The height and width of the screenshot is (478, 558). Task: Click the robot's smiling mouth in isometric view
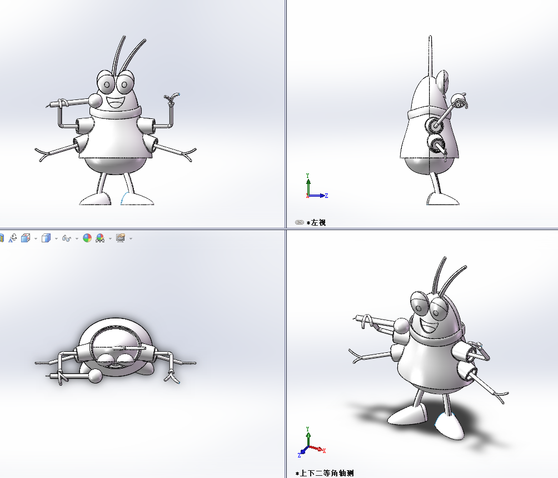[x=429, y=326]
